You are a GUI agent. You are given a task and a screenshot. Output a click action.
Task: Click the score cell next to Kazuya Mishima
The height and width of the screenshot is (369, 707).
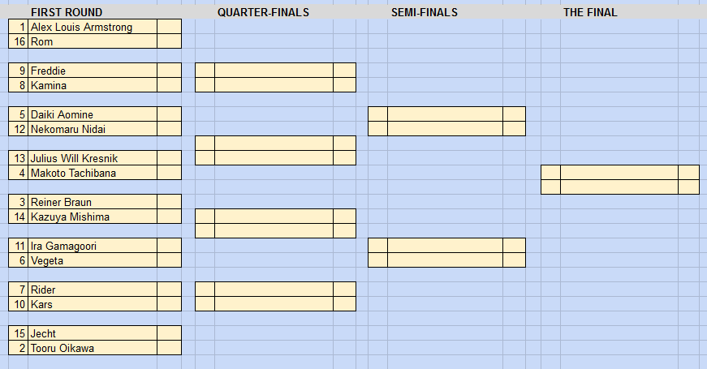point(169,217)
